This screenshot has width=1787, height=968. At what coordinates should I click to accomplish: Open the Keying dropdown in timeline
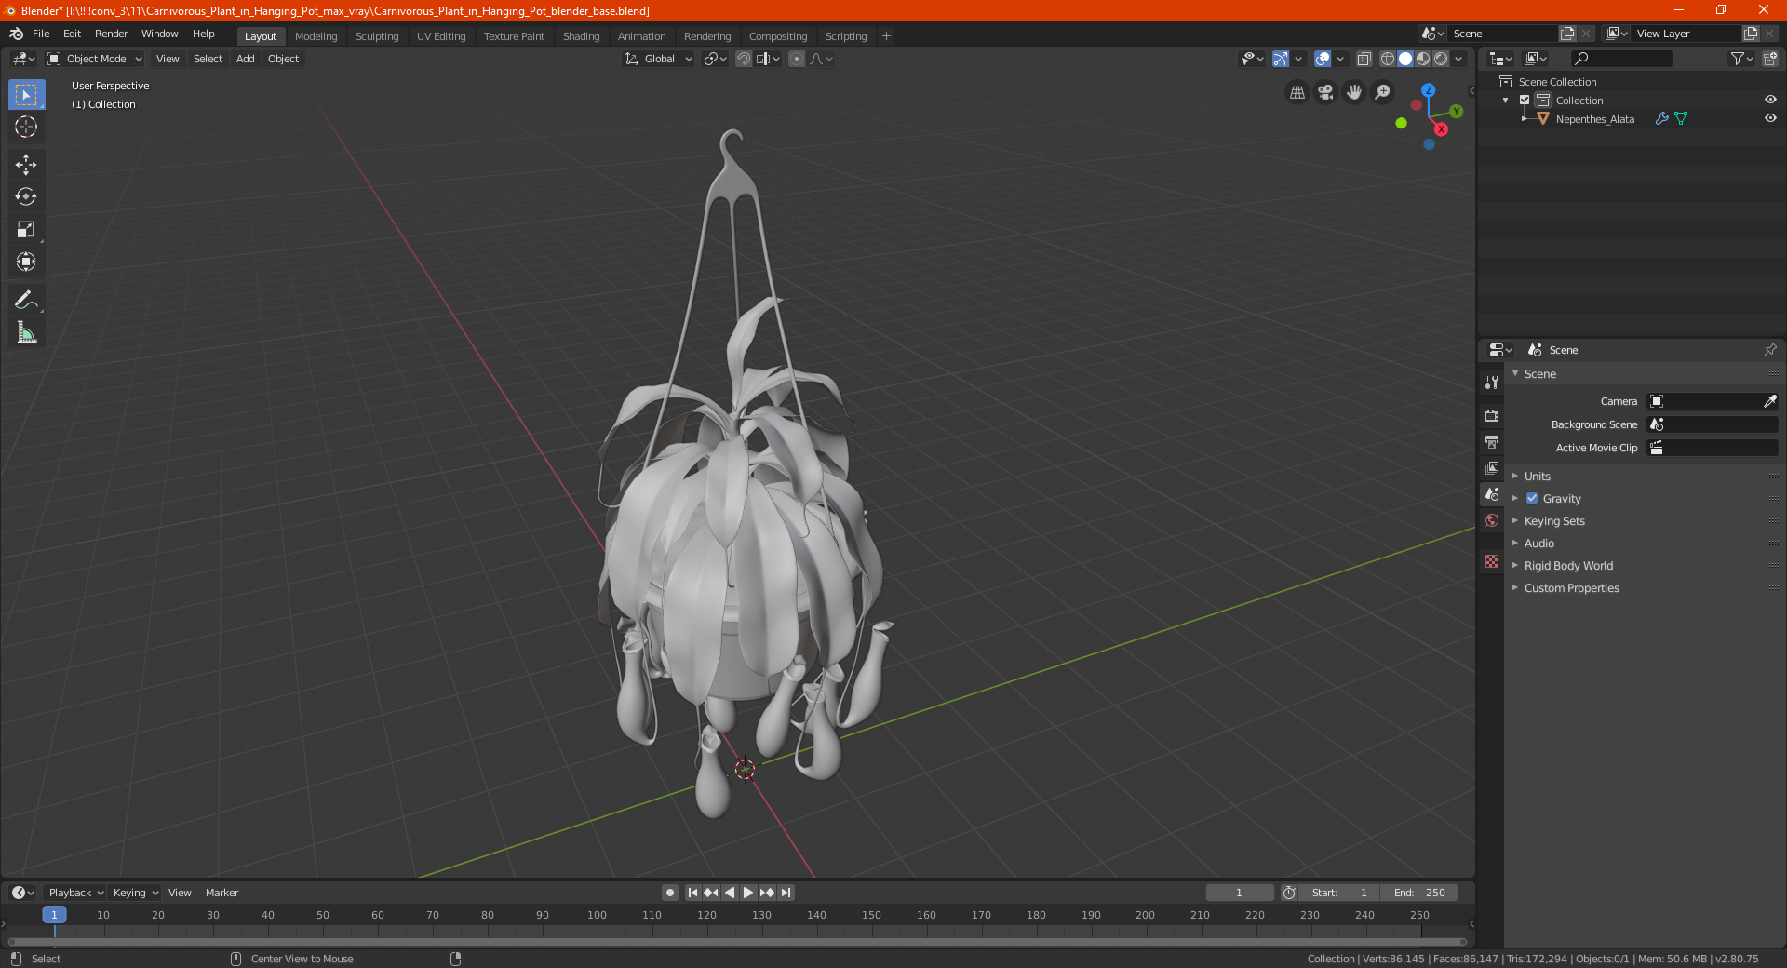135,893
